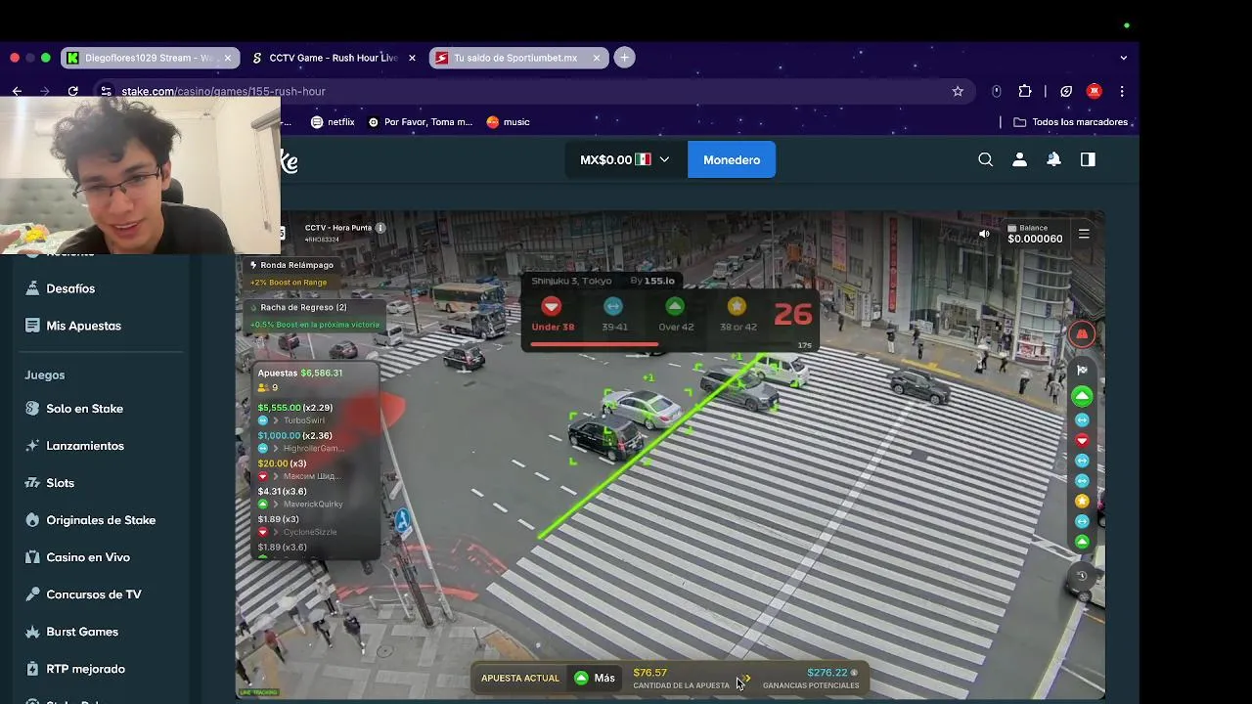Open the music bookmark
This screenshot has height=704, width=1252.
[x=508, y=122]
